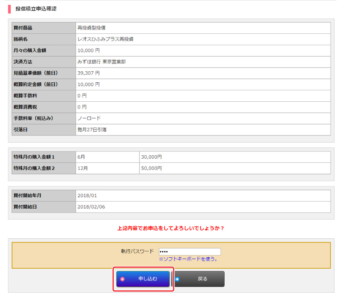Select the ノーロード value
Viewport: 342px width, 293px height.
click(x=89, y=118)
